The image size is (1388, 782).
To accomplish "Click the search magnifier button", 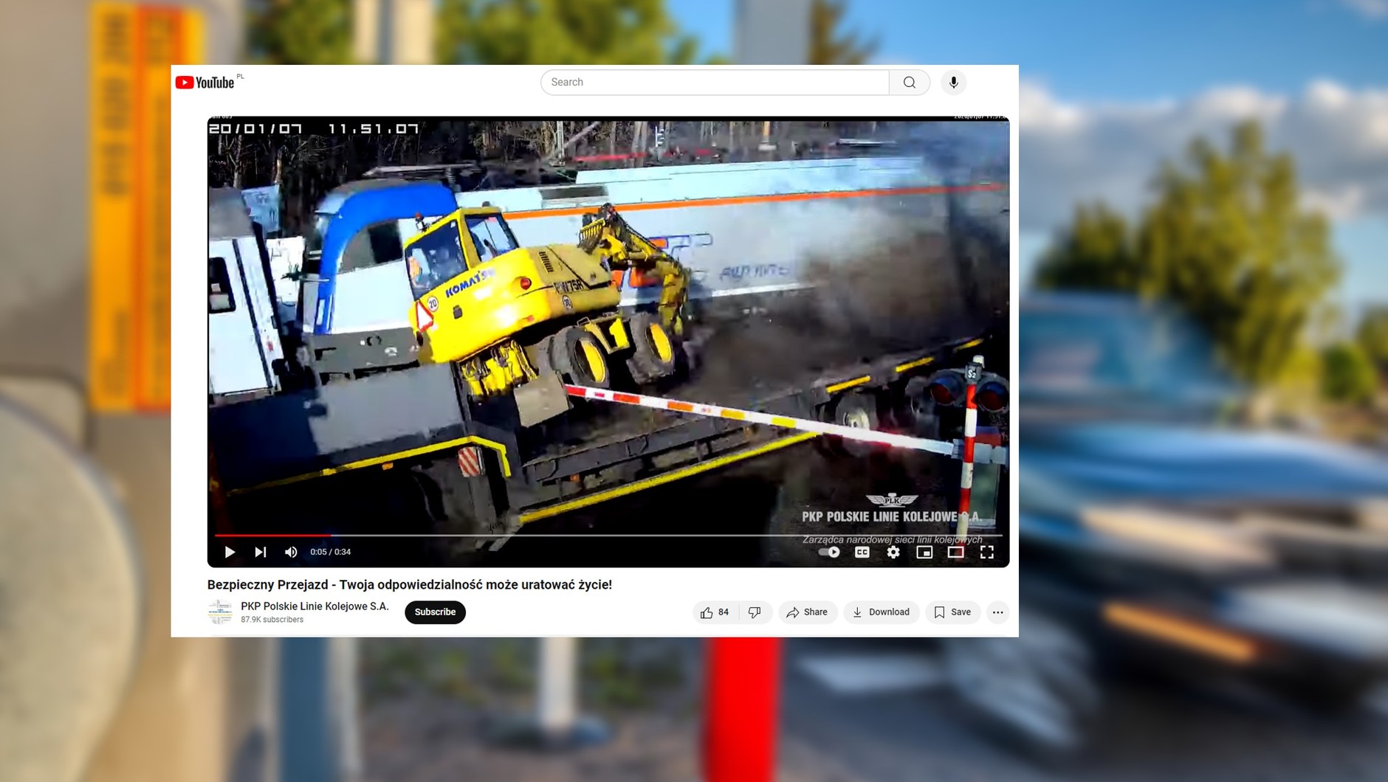I will [909, 83].
